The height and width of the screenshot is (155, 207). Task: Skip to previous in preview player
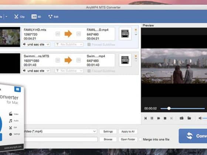point(146,118)
